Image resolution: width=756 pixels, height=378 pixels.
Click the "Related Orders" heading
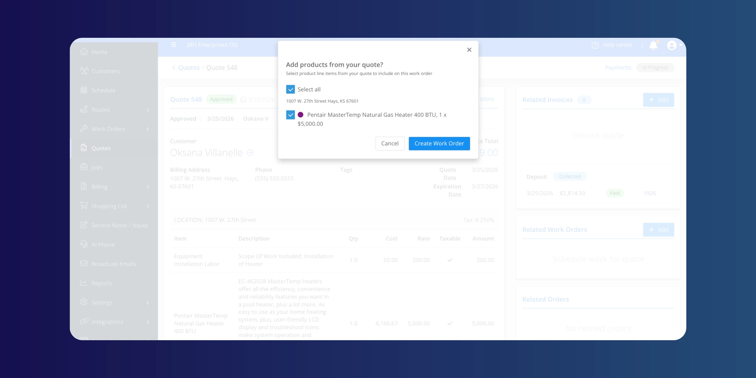coord(546,300)
